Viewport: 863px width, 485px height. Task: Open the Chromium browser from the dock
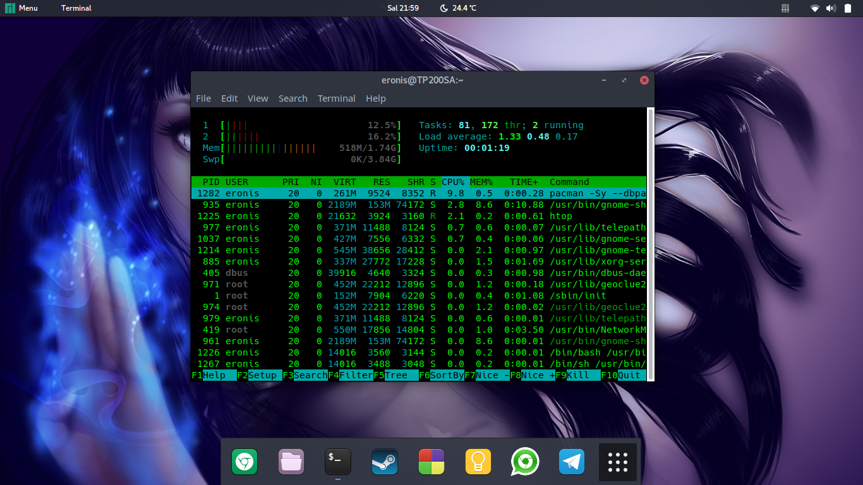[x=244, y=462]
